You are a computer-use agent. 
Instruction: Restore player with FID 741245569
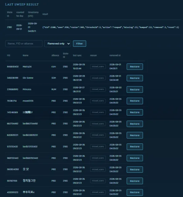pos(135,112)
